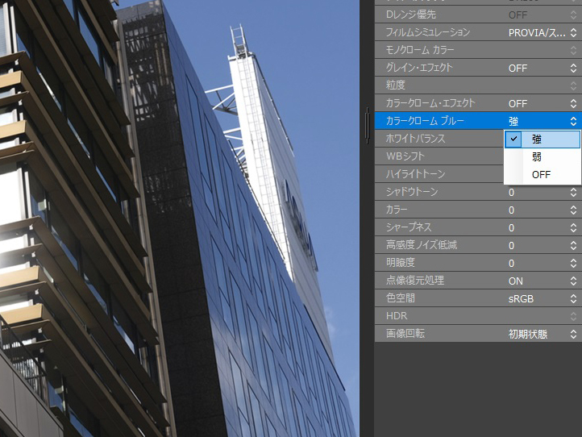Open 画像回転 初期状態 dropdown
This screenshot has height=437, width=582.
click(x=573, y=334)
